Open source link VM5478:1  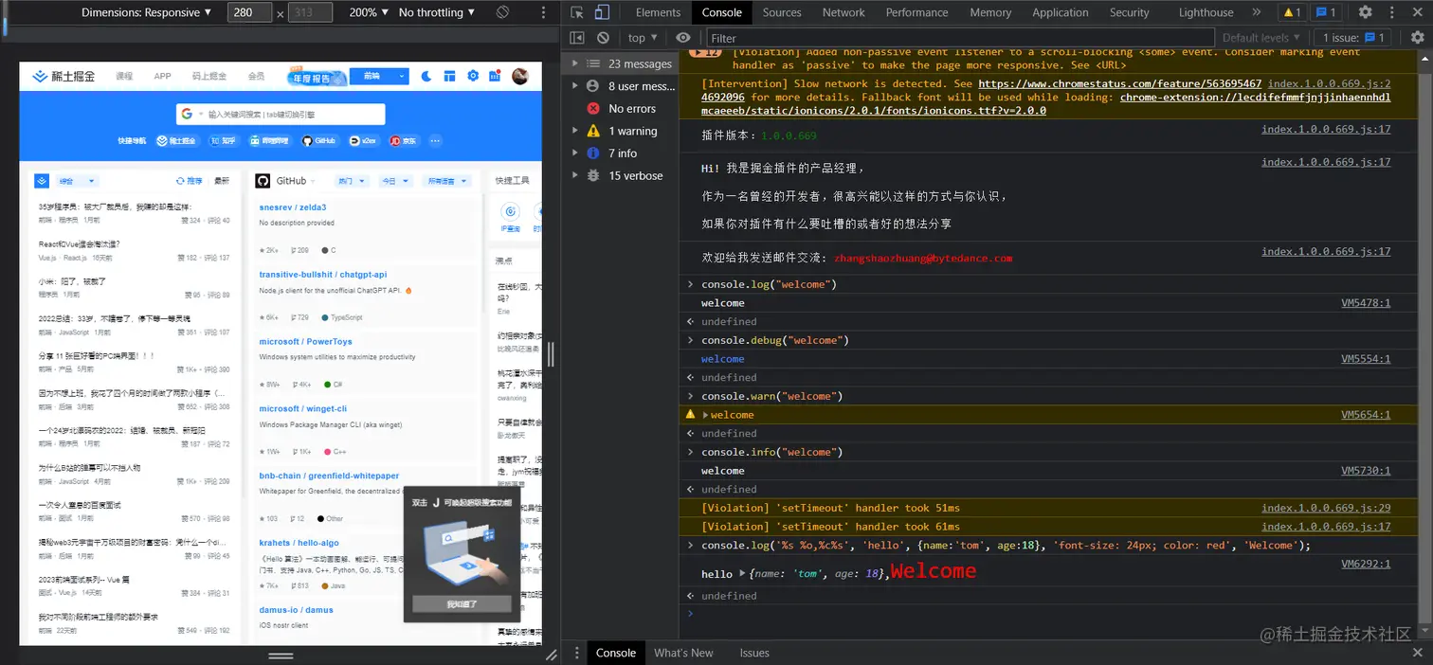coord(1366,303)
